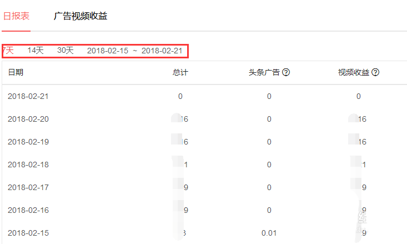Click the 日期 column header
Viewport: 407px width, 244px height.
(x=16, y=73)
